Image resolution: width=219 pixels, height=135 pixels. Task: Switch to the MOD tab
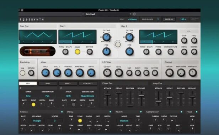click(48, 83)
